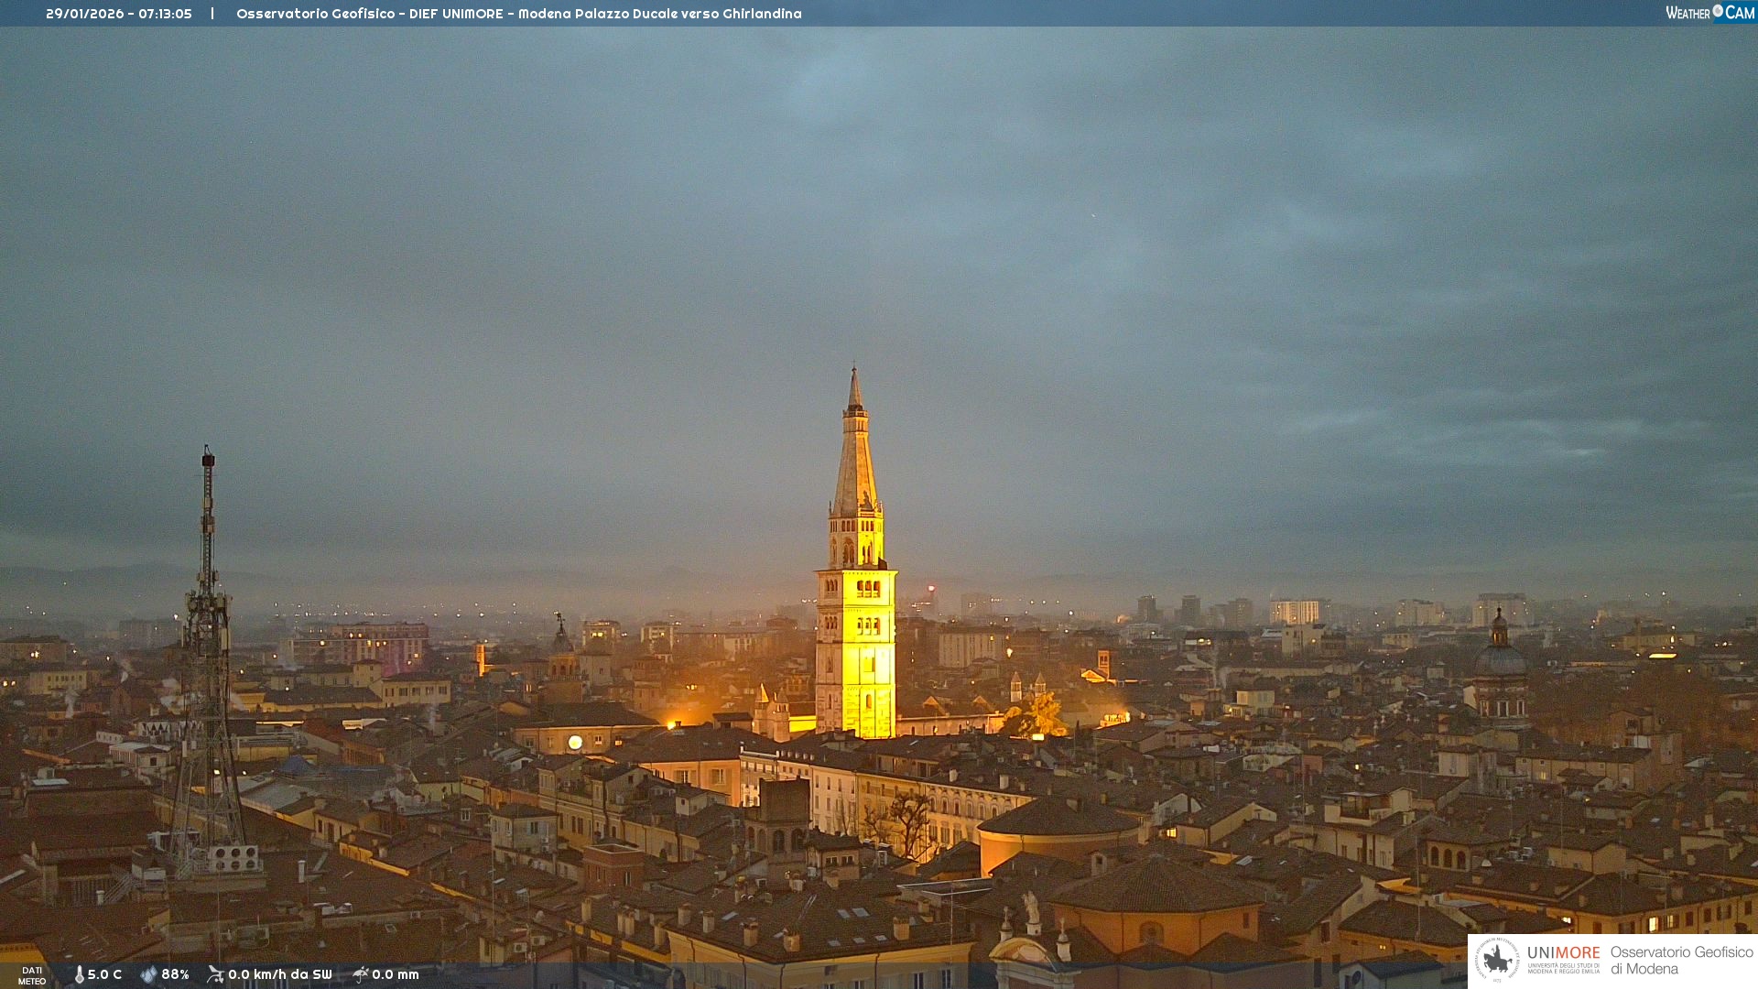Click the rain umbrella precipitation icon
This screenshot has width=1758, height=989.
tap(361, 974)
